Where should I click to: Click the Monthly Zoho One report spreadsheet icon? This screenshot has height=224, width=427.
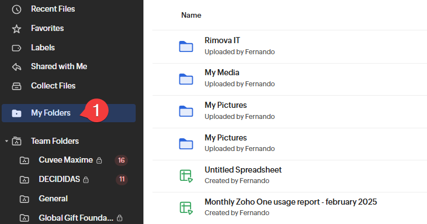point(186,207)
